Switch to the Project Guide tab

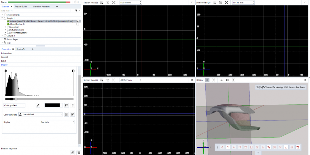click(x=21, y=7)
